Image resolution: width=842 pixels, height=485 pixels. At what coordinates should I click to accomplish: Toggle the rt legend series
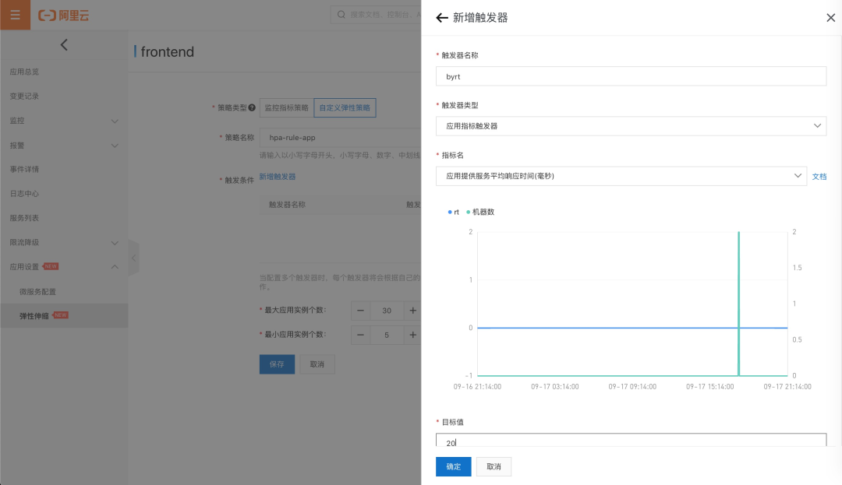click(453, 213)
